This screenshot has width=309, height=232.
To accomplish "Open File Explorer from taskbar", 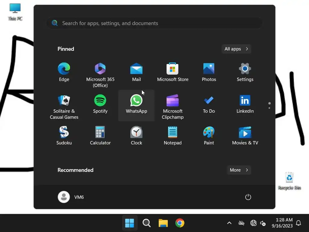I will pos(163,223).
